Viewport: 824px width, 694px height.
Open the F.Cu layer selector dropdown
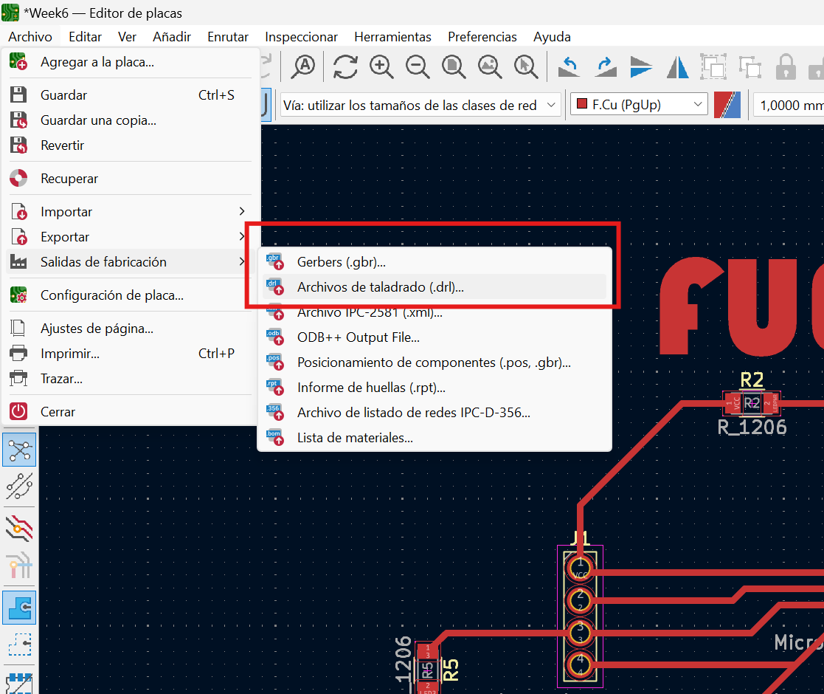point(640,105)
